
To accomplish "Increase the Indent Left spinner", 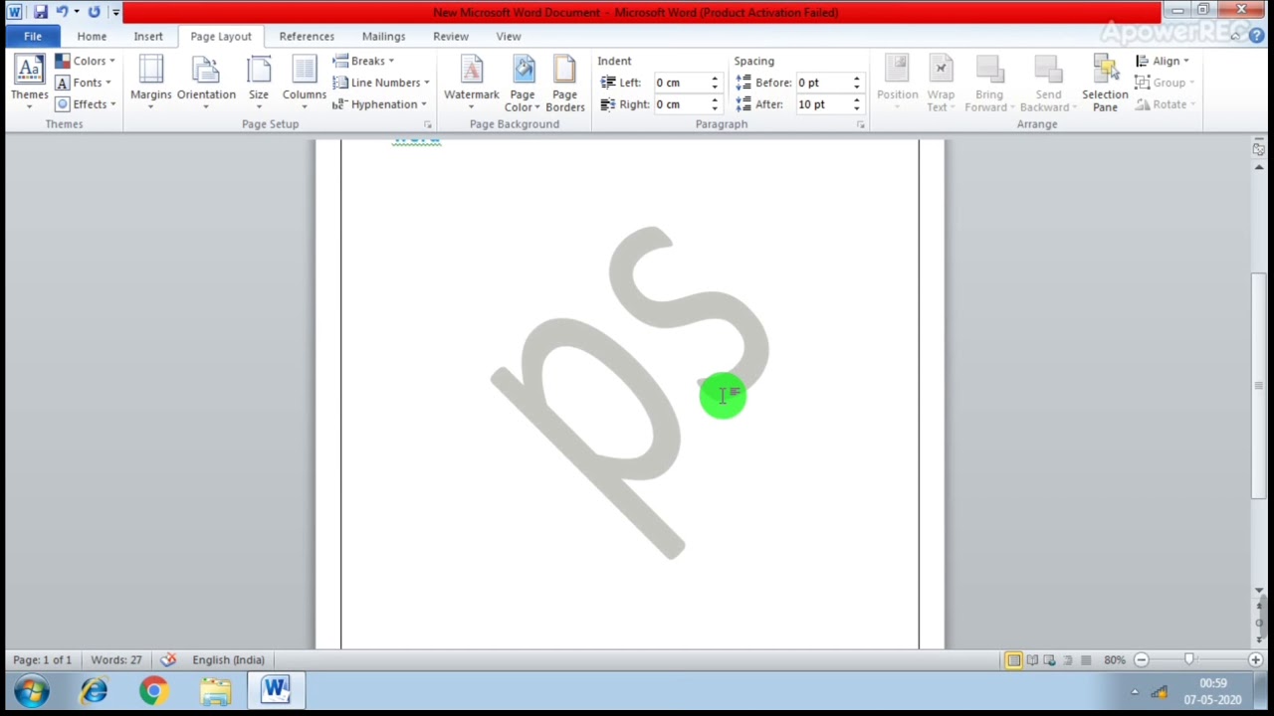I will click(x=715, y=79).
